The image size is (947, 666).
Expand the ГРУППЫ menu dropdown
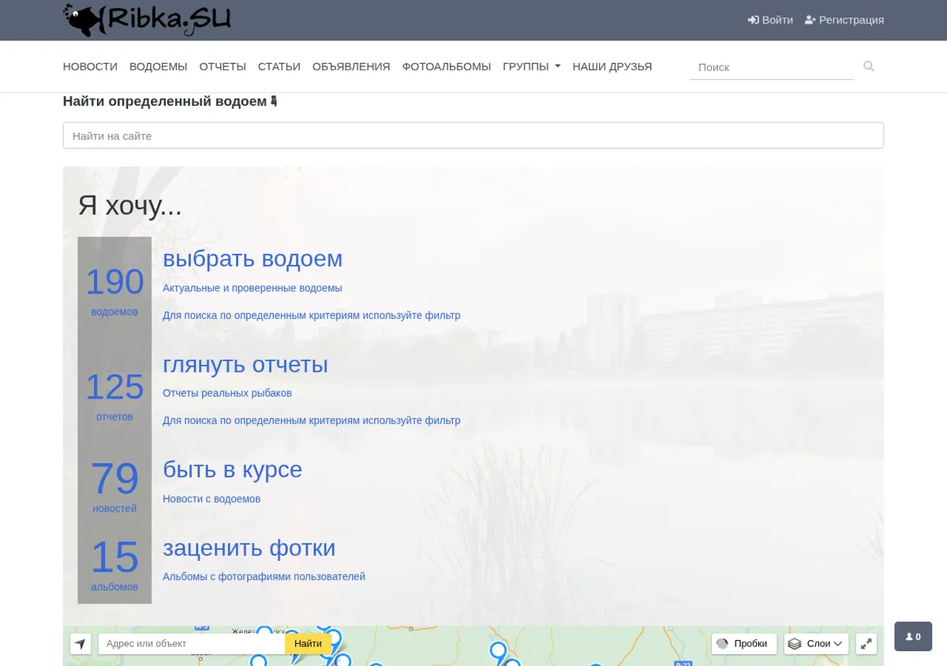tap(532, 66)
